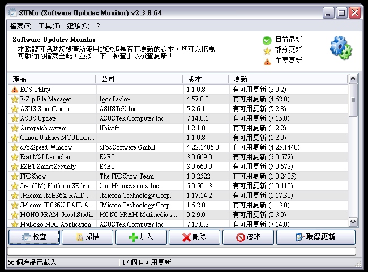Click the list scrollbar up arrow
Viewport: 368px width, 272px height.
point(353,79)
